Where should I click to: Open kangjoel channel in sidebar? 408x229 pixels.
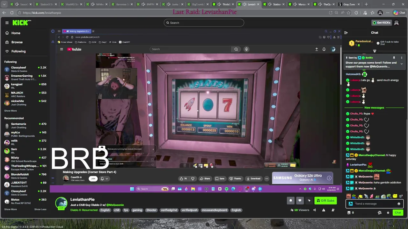click(x=25, y=86)
